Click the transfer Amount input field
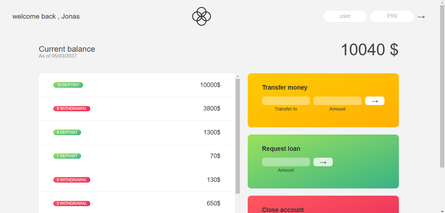This screenshot has height=213, width=445. (337, 101)
